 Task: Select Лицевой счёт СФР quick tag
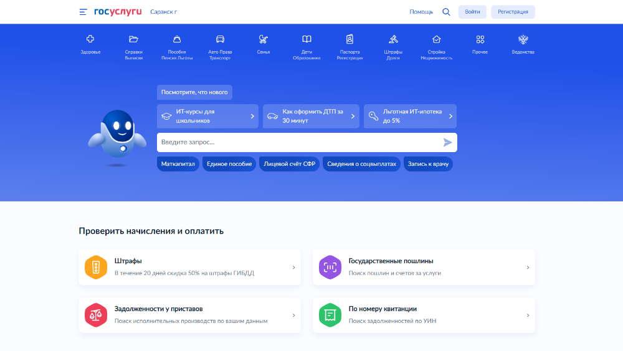point(289,164)
